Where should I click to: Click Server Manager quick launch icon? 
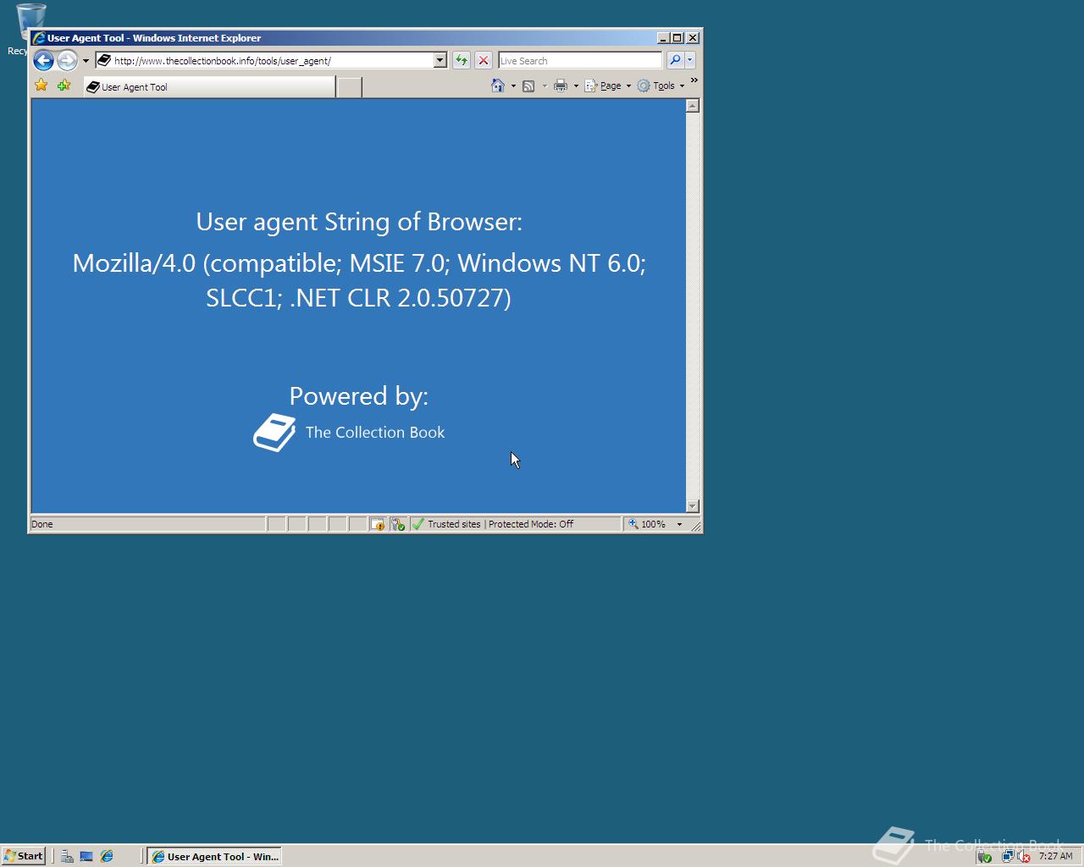(67, 856)
